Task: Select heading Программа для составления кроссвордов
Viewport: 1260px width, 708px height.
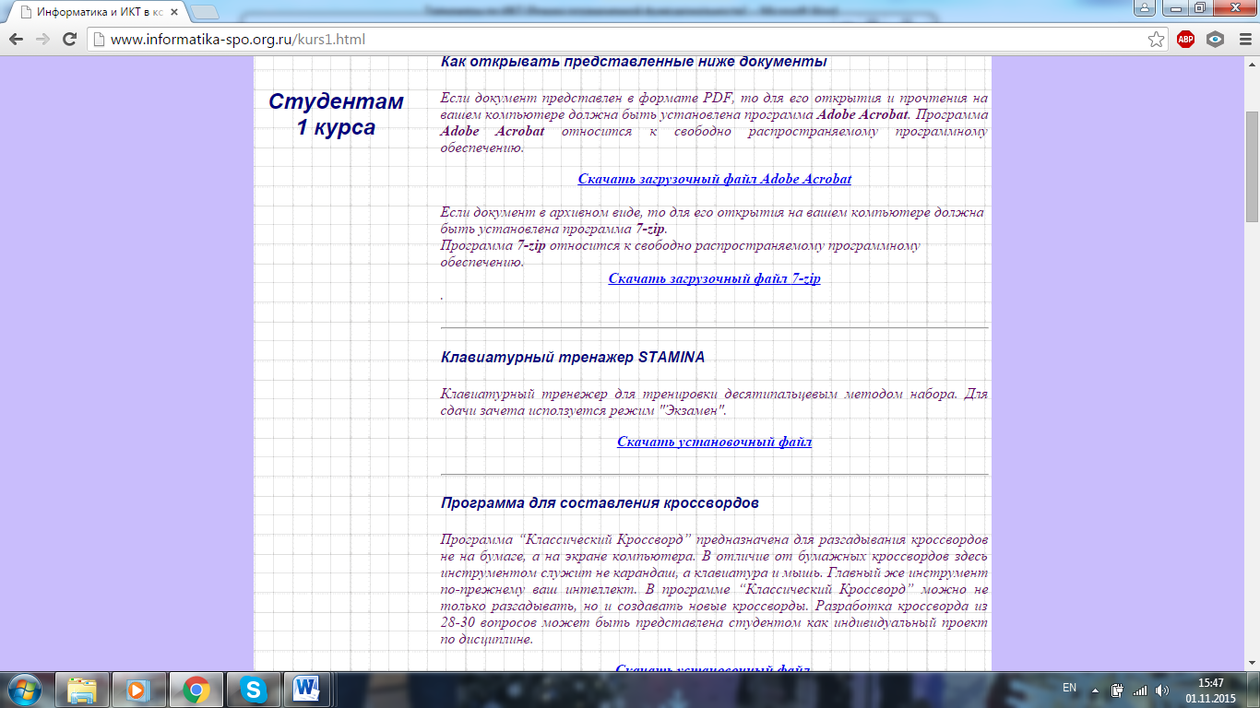Action: (x=600, y=503)
